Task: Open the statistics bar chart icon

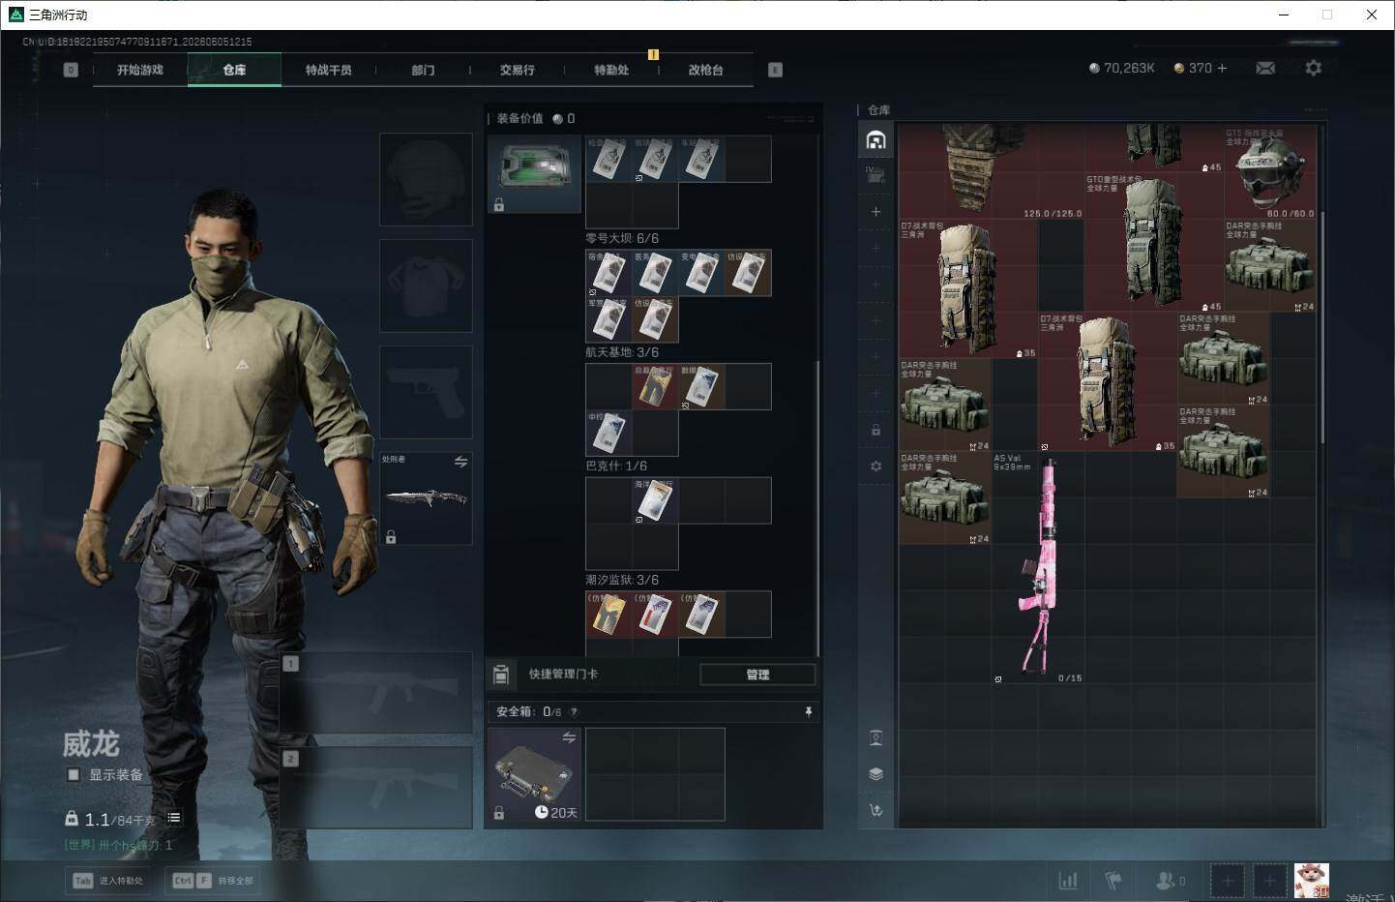Action: (x=1068, y=881)
